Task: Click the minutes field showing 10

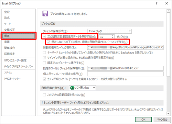Action: [x=105, y=37]
